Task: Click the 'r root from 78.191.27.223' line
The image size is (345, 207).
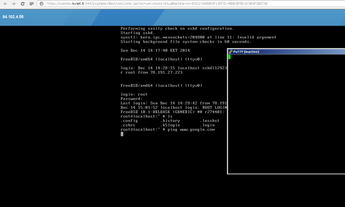Action: [151, 72]
